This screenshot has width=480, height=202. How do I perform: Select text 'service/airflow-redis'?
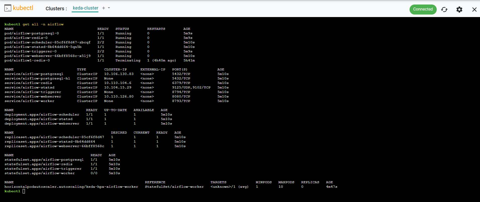28,83
